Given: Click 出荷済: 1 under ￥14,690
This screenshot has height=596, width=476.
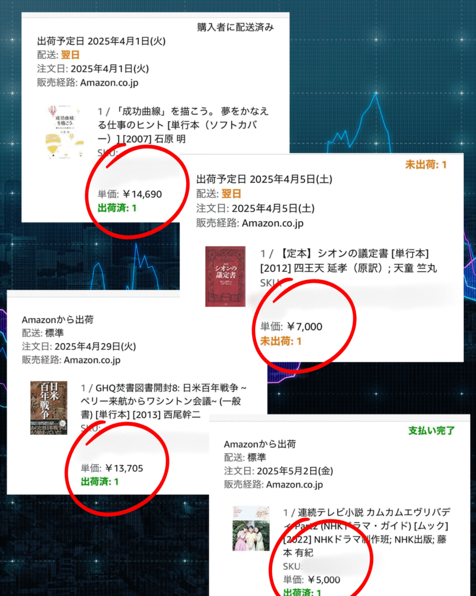Looking at the screenshot, I should point(117,208).
